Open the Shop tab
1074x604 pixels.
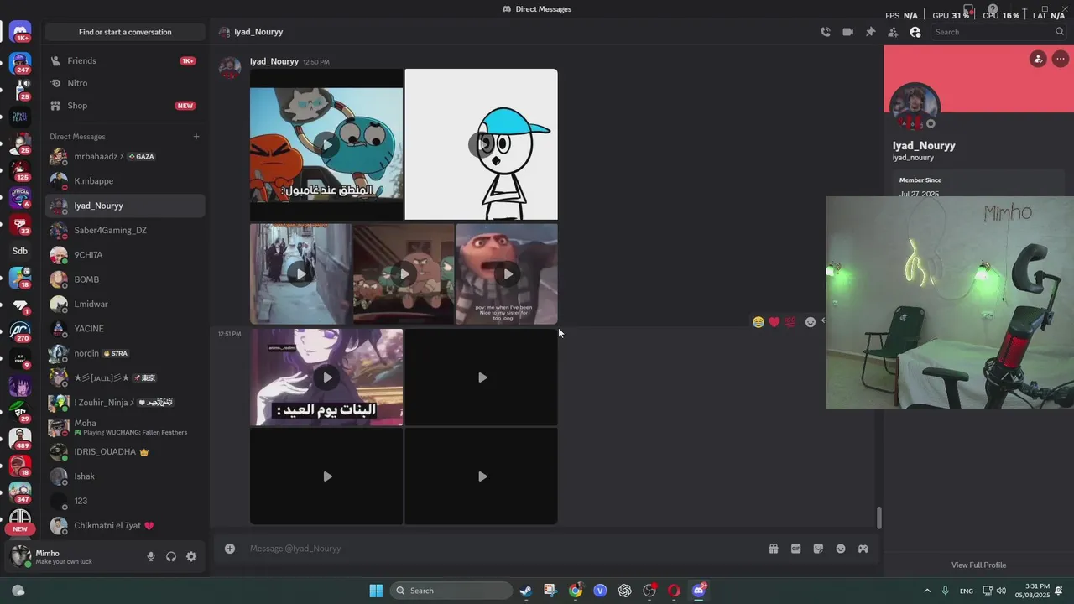click(125, 106)
